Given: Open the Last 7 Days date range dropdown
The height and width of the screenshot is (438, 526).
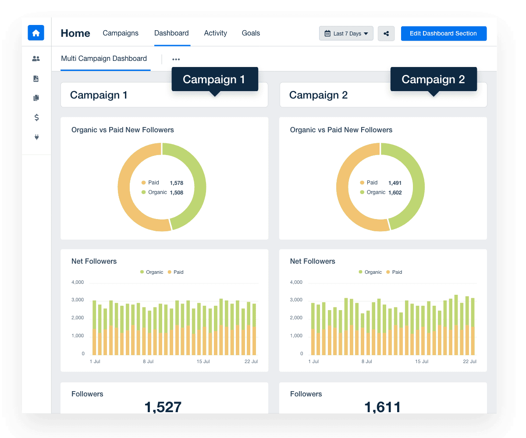Looking at the screenshot, I should click(x=346, y=33).
